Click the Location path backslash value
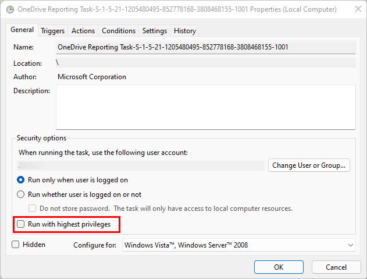Screen dimensions: 367x279 (x=58, y=62)
